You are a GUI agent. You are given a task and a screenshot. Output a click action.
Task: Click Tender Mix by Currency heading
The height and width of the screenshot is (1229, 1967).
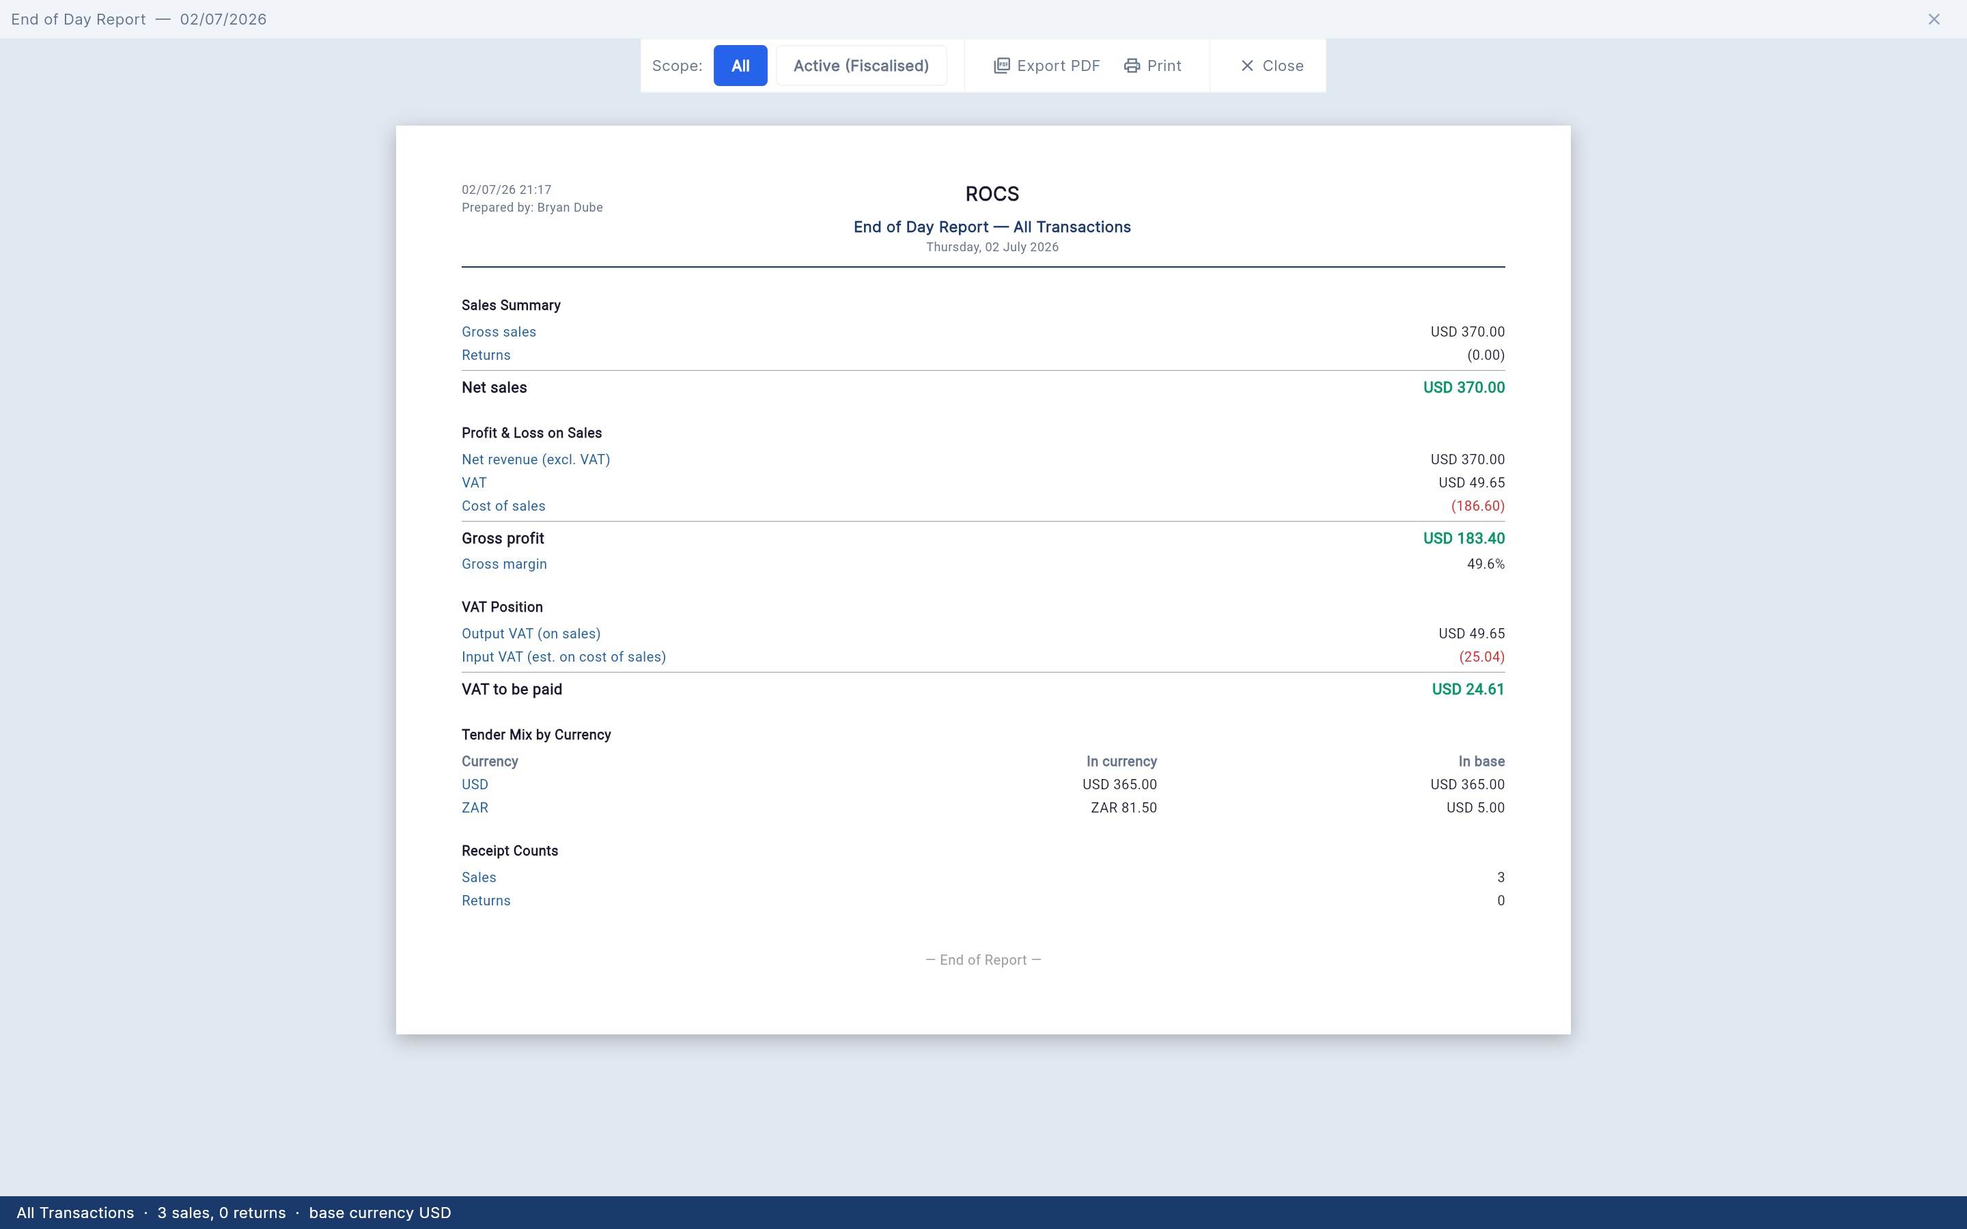[x=536, y=735]
